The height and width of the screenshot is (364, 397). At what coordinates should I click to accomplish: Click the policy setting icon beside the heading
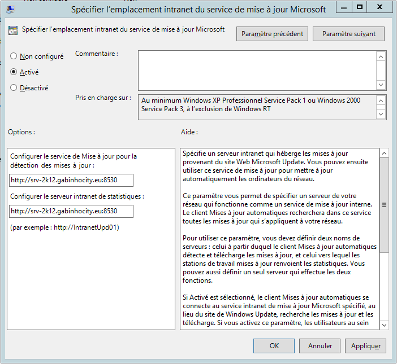tap(13, 30)
